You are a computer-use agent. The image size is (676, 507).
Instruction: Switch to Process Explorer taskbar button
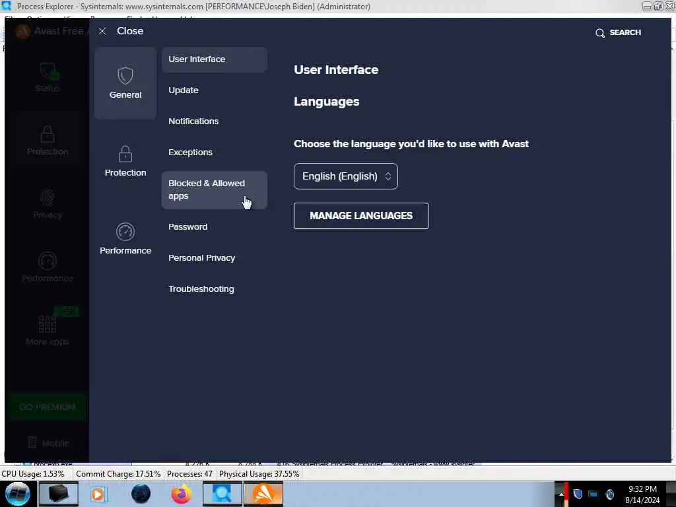[x=222, y=494]
